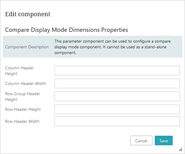Save the component settings

tap(164, 140)
